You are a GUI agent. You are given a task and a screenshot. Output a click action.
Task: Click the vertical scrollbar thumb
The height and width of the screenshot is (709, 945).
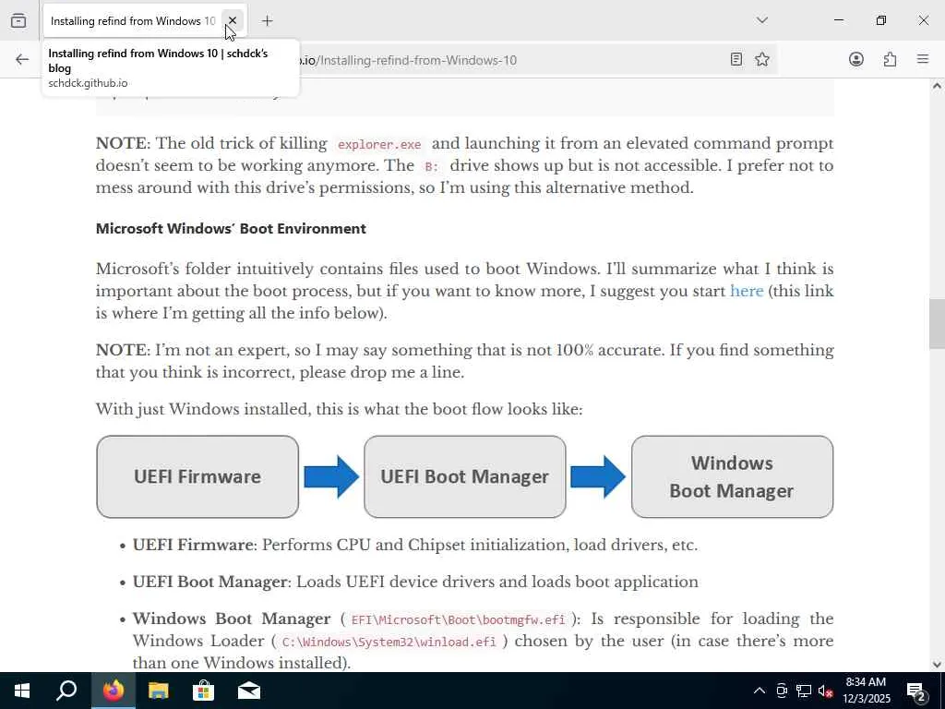coord(937,324)
